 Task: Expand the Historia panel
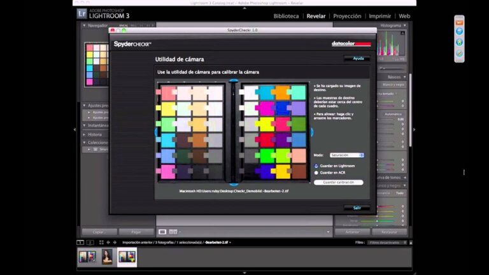click(84, 134)
